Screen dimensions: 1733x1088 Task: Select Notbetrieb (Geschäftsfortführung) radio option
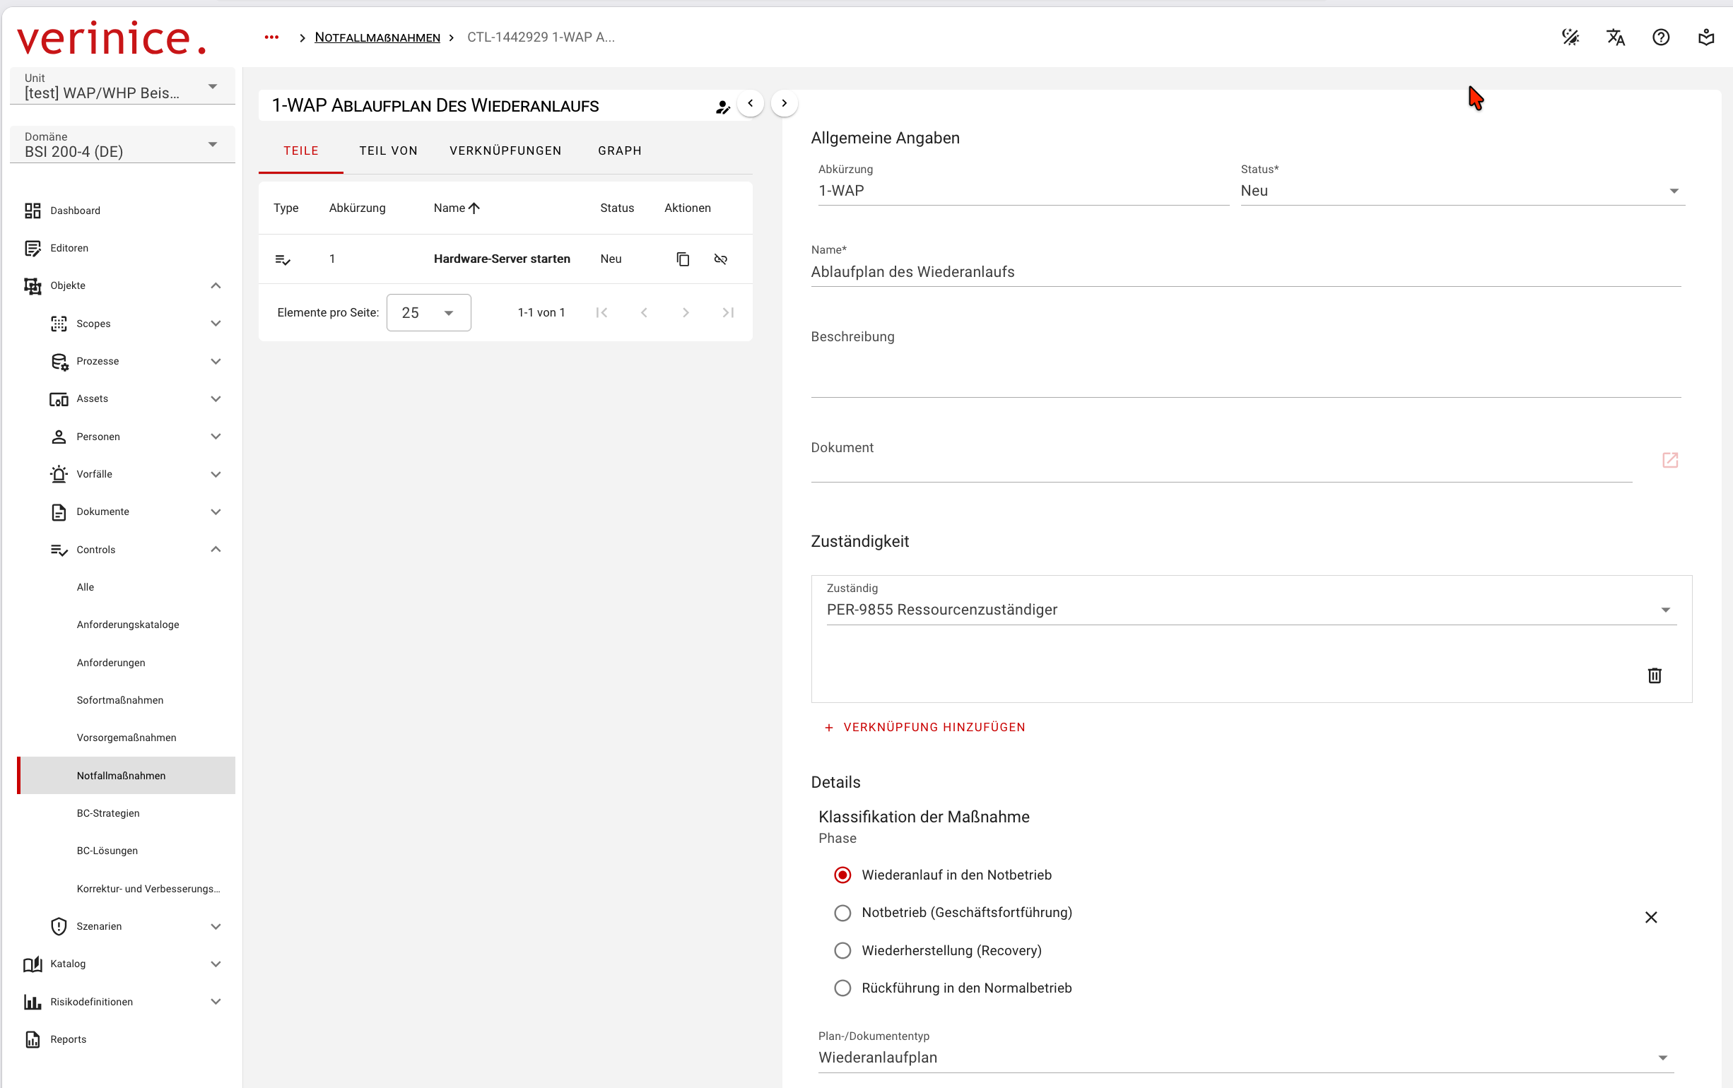click(842, 912)
